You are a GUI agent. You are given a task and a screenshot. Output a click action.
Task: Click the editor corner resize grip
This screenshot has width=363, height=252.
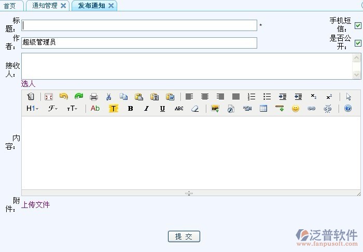[359, 194]
